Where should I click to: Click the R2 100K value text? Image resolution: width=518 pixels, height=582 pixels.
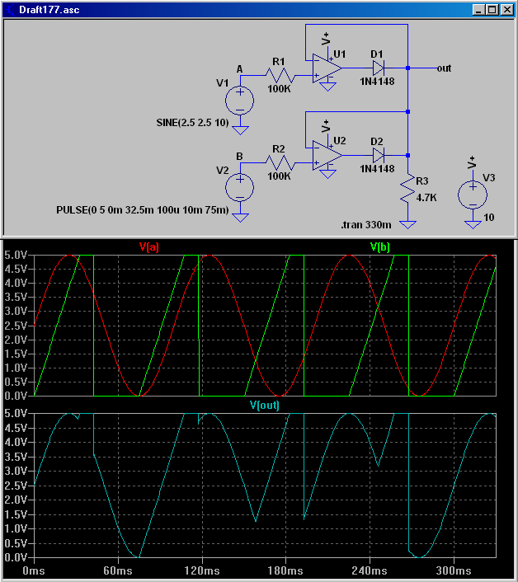coord(279,176)
